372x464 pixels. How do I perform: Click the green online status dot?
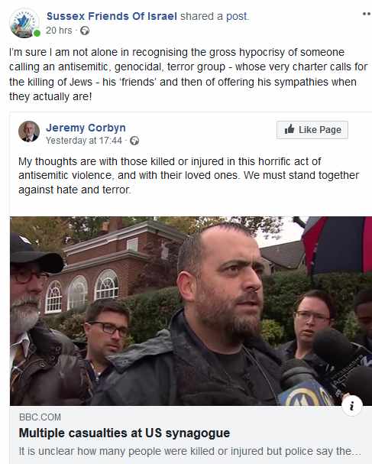pos(37,33)
